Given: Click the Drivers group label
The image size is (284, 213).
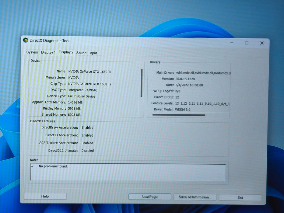Looking at the screenshot, I should click(155, 62).
